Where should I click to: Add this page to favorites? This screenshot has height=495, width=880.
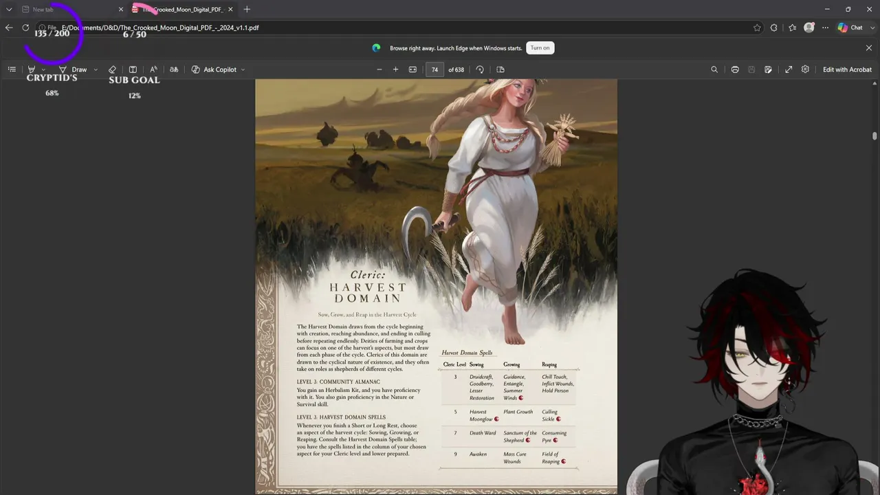coord(757,27)
